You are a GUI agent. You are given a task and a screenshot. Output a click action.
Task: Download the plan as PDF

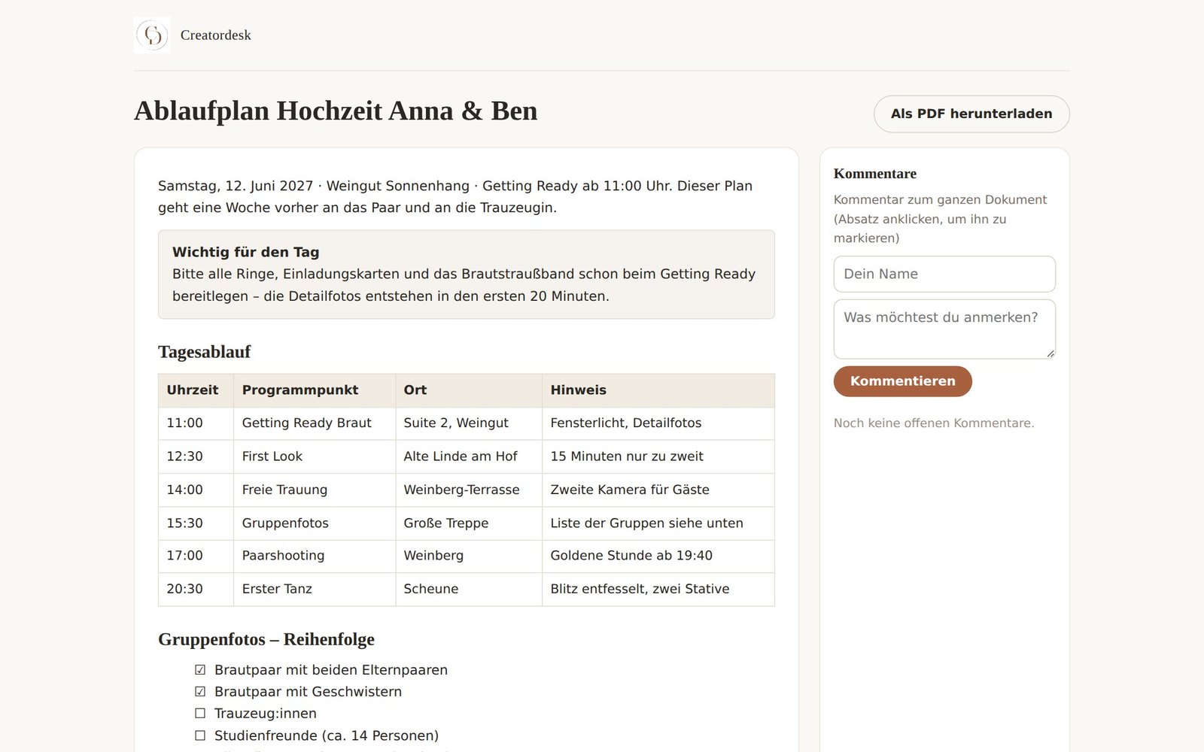pos(971,114)
